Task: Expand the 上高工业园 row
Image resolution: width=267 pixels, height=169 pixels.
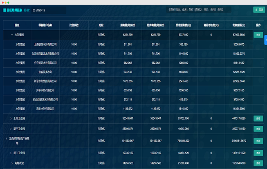Action: [x=11, y=118]
